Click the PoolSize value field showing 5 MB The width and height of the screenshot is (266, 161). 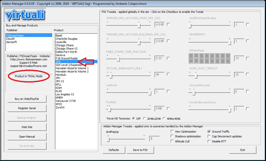[x=160, y=109]
